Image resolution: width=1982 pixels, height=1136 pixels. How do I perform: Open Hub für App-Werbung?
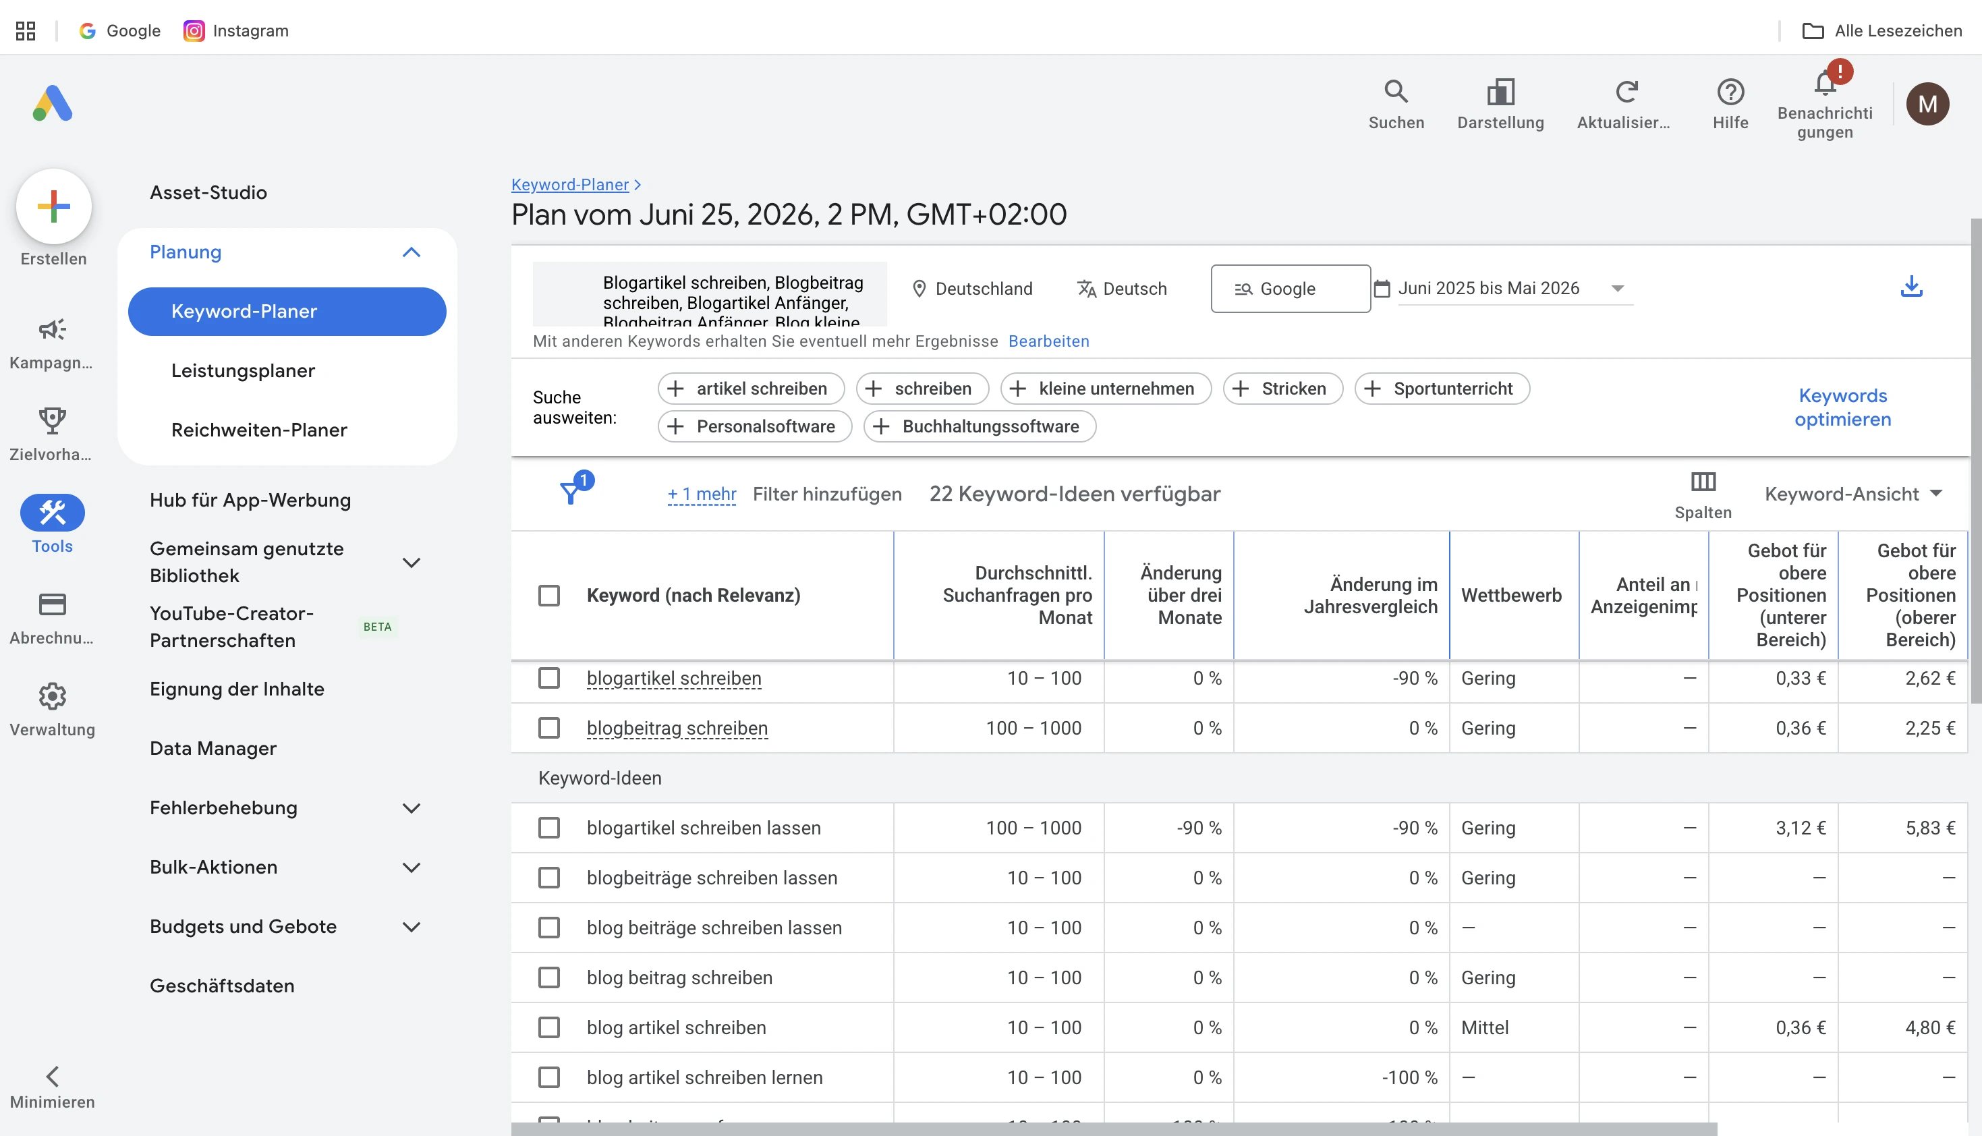point(250,500)
